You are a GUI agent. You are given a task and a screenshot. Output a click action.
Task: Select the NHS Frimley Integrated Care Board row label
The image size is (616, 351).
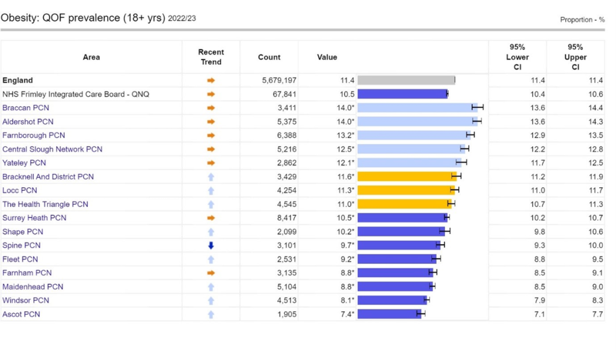pos(76,94)
